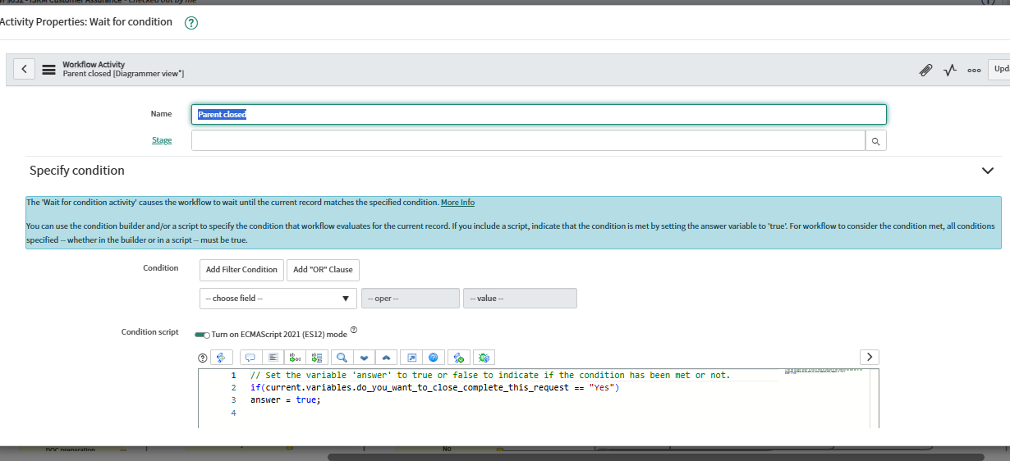This screenshot has height=461, width=1010.
Task: Click the help icon beside Activity Properties title
Action: (x=191, y=23)
